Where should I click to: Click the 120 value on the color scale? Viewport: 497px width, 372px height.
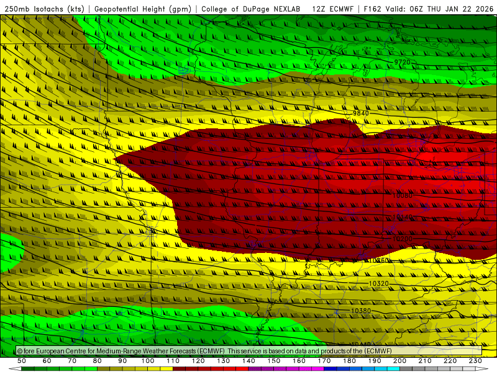pos(198,361)
